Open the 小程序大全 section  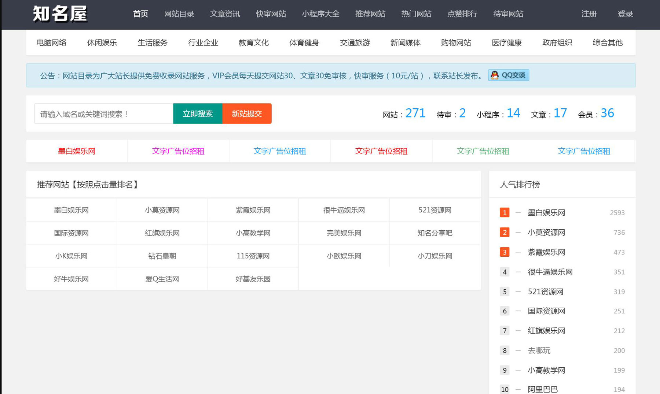coord(321,14)
